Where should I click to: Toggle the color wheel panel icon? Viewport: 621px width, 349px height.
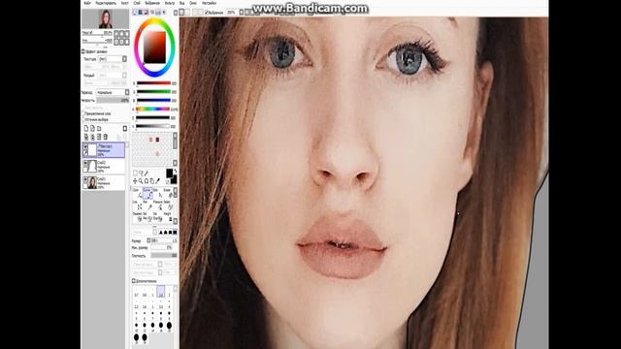point(135,13)
